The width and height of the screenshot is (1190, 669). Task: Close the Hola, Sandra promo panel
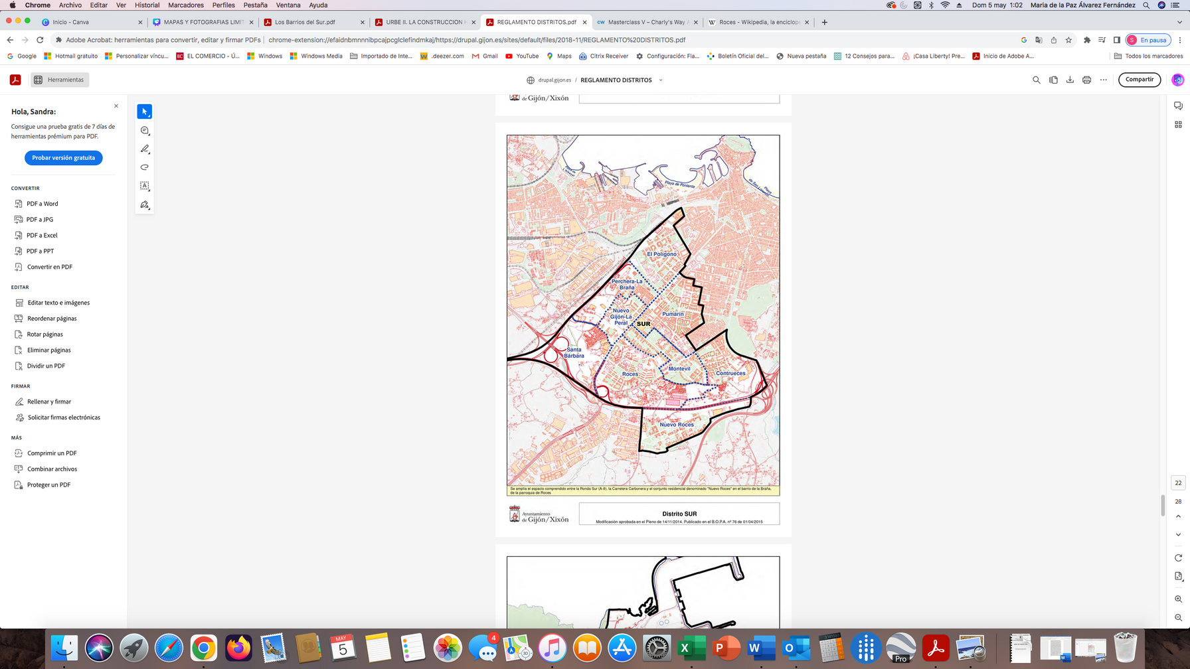[116, 106]
